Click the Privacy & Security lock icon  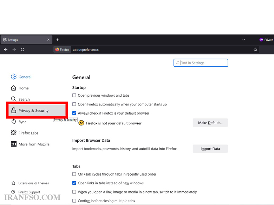click(14, 110)
